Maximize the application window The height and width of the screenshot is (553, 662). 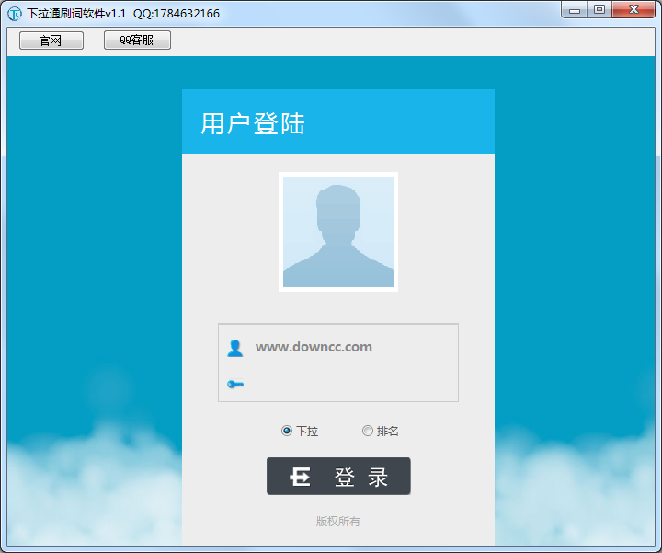[599, 10]
